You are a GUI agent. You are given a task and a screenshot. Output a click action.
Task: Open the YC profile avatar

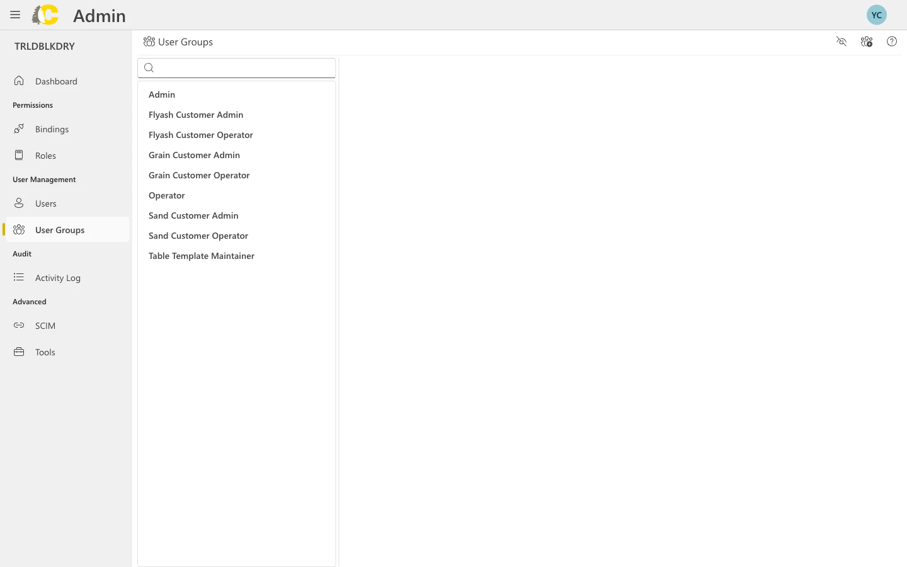tap(877, 14)
